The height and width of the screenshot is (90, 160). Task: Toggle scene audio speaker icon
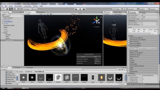click(48, 14)
